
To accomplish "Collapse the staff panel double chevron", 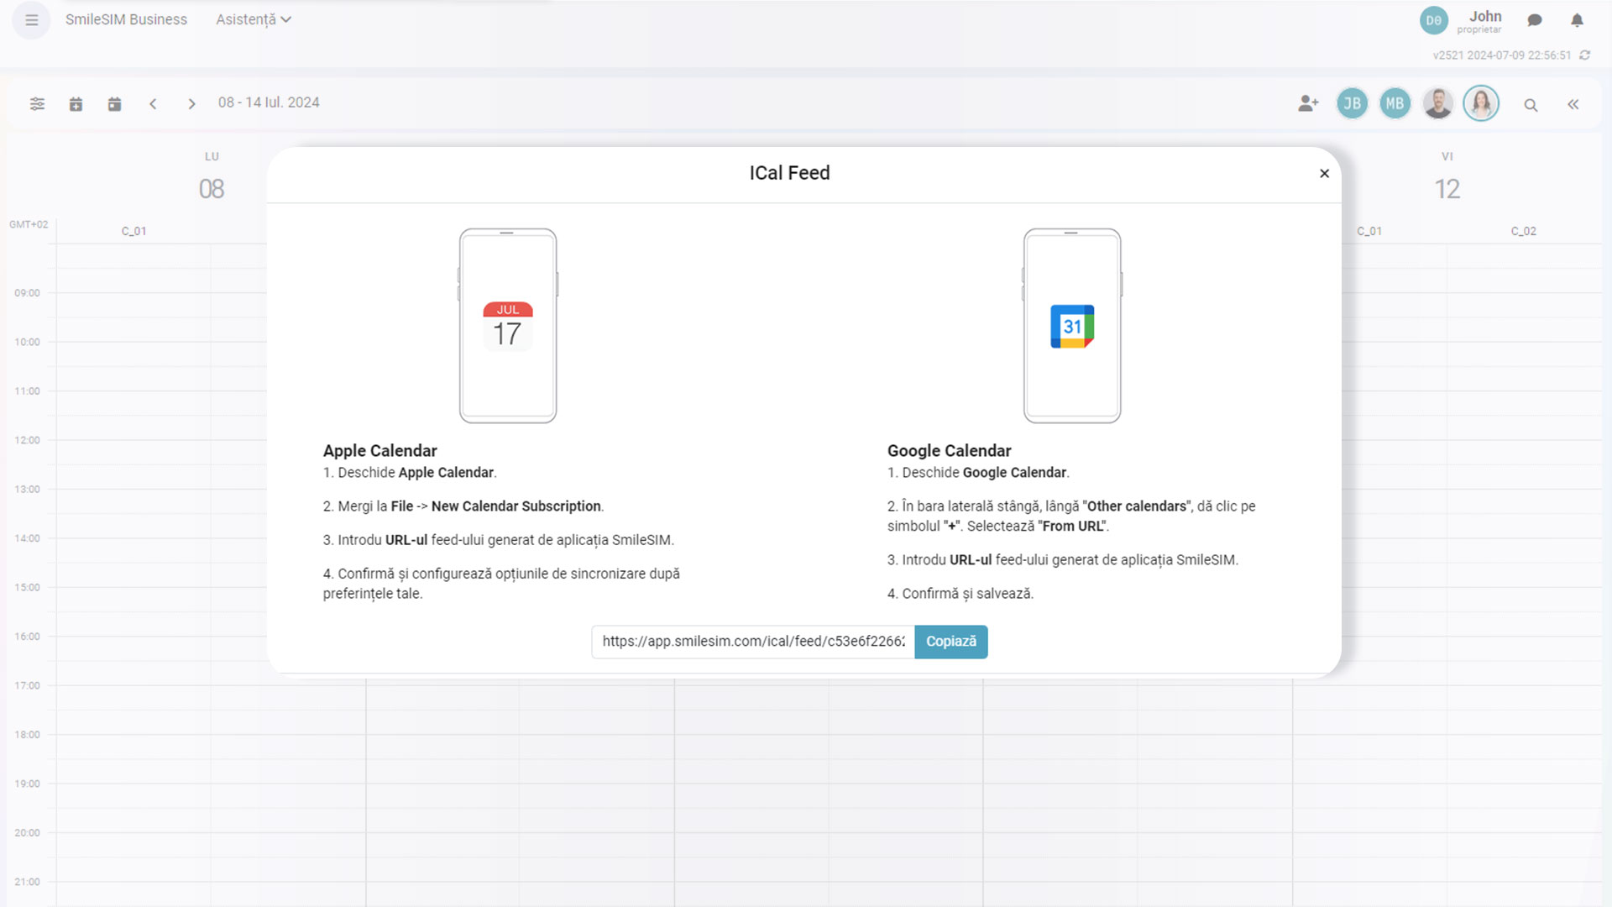I will [x=1573, y=104].
